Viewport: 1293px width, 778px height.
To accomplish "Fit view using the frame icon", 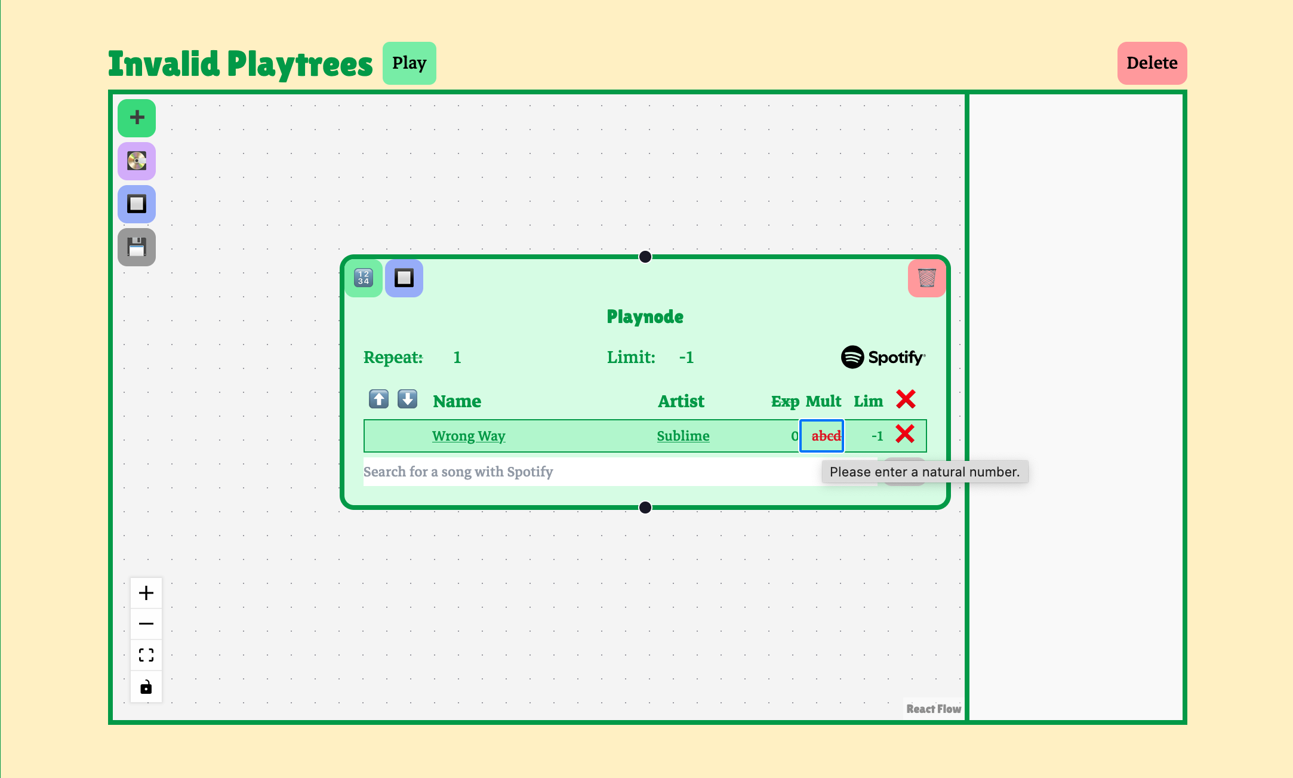I will pos(146,655).
